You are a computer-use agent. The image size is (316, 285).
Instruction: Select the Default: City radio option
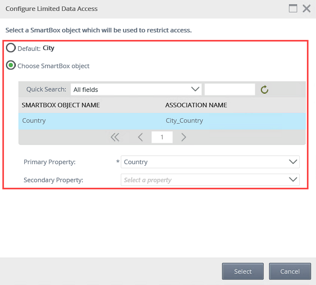coord(11,48)
